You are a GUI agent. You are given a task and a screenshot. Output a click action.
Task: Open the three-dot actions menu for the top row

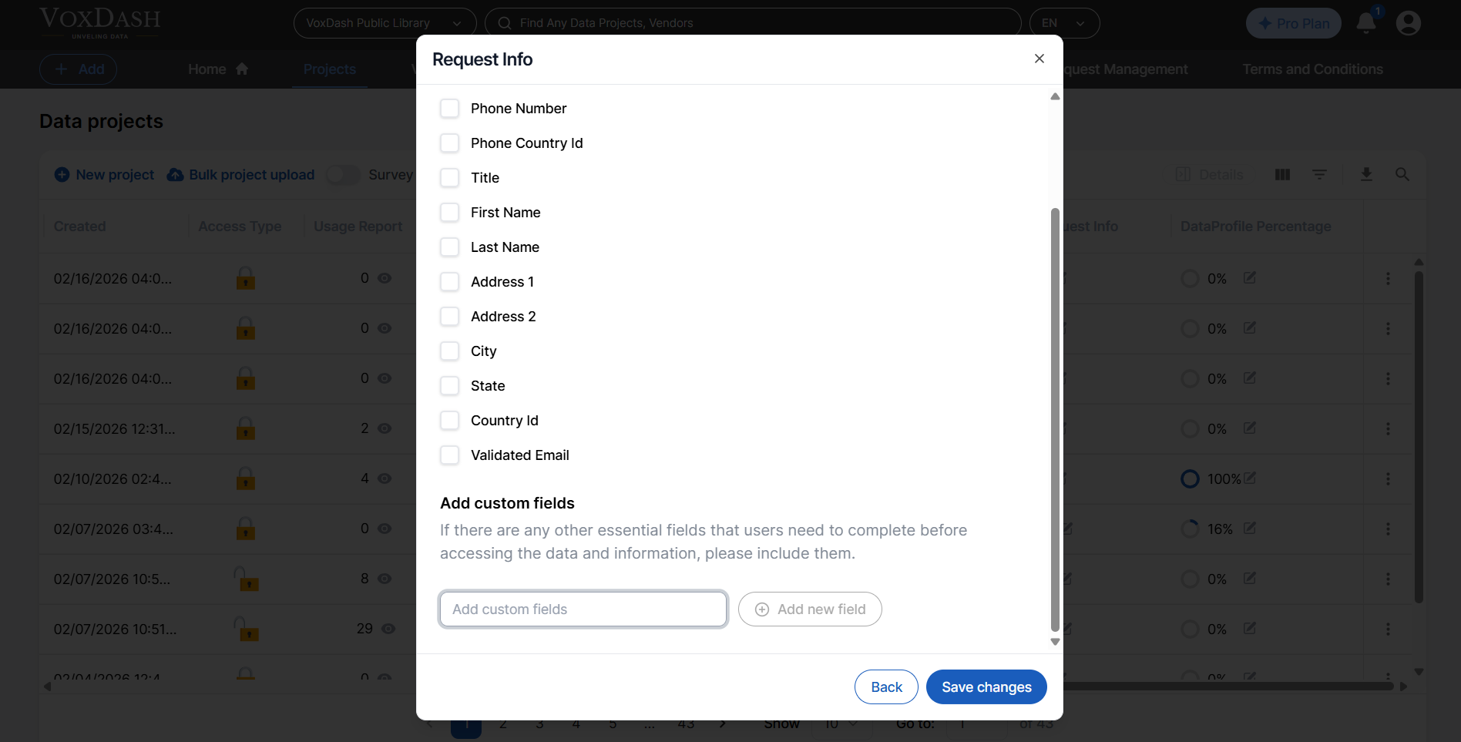coord(1389,278)
